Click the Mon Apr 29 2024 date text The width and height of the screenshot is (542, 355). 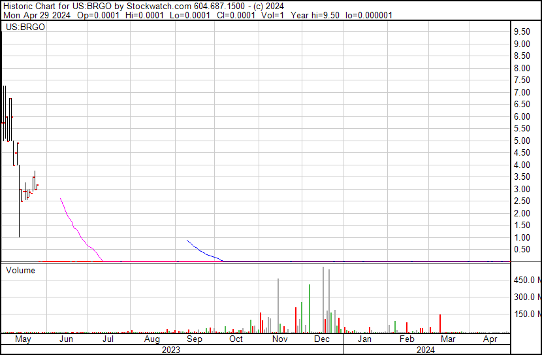coord(37,16)
